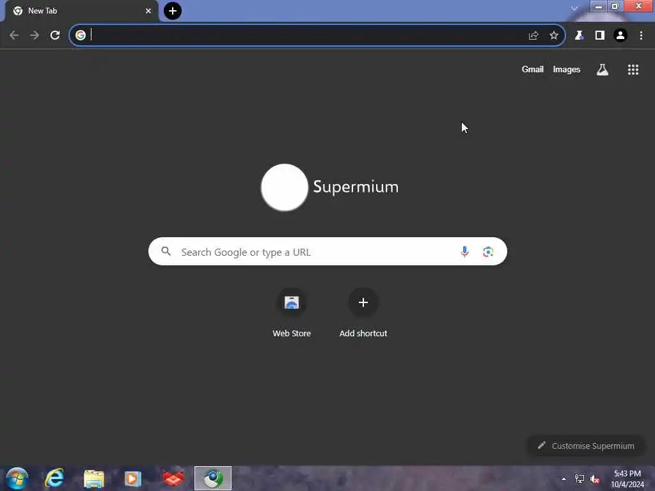655x491 pixels.
Task: Share this page via address bar icon
Action: click(x=533, y=36)
